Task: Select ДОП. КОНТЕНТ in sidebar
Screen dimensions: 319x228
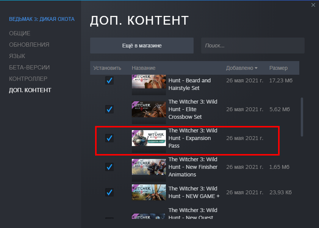Action: click(30, 90)
